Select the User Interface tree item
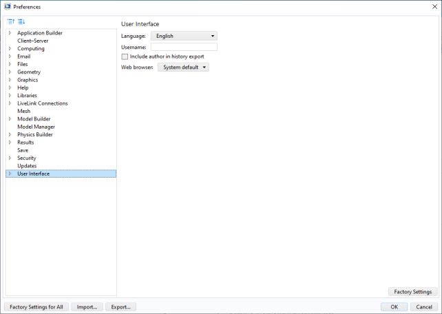The width and height of the screenshot is (442, 314). 61,174
